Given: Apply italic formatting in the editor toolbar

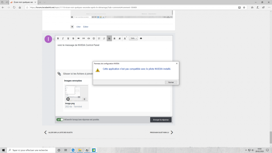Looking at the screenshot, I should click(x=63, y=38).
